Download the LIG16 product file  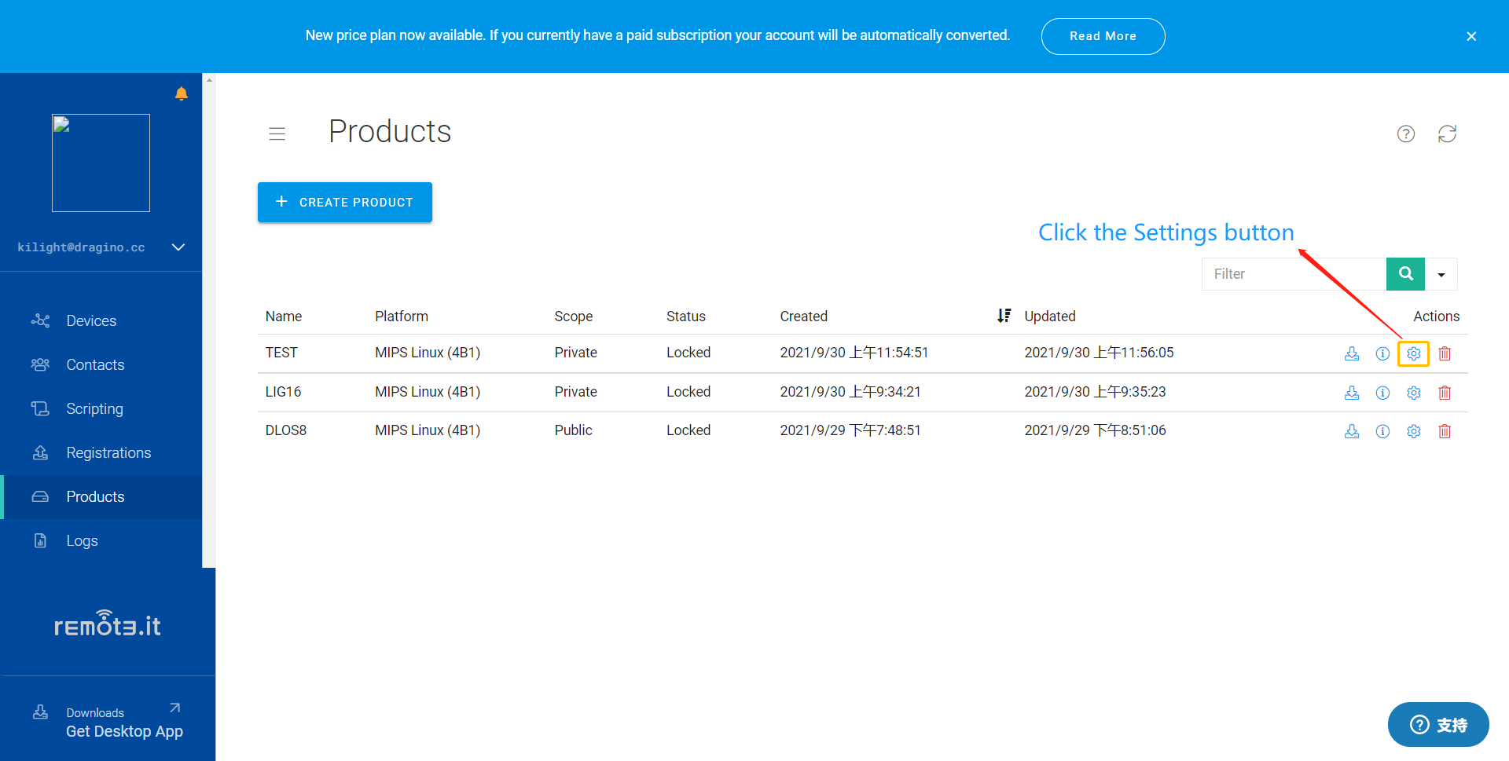pos(1352,393)
